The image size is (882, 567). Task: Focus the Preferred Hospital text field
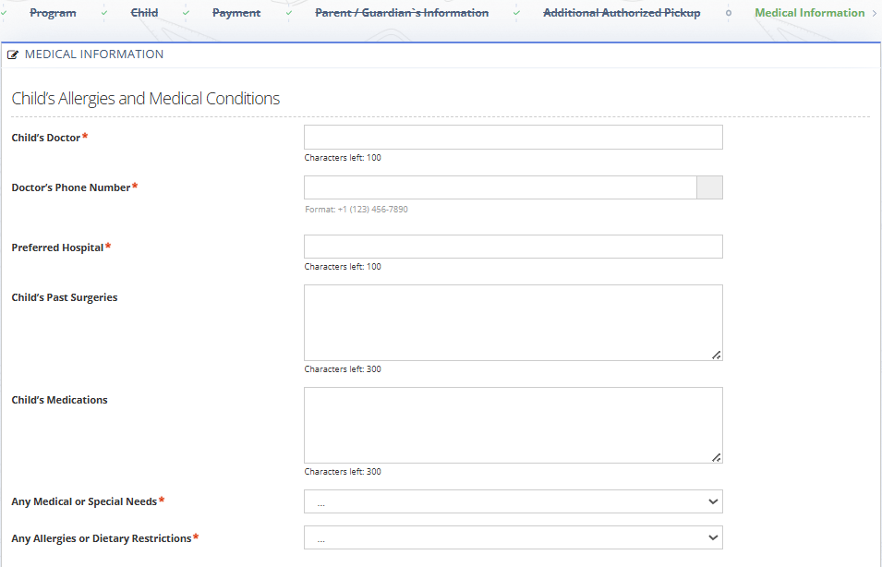click(513, 246)
